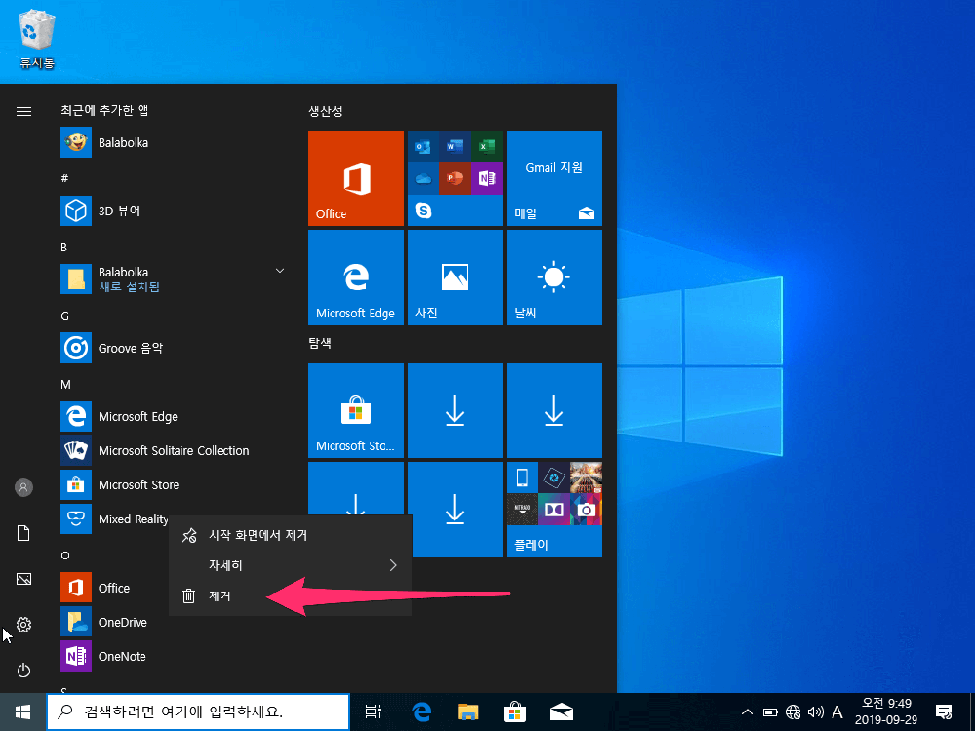Open Mixed Reality portal entry
This screenshot has width=975, height=731.
(114, 519)
